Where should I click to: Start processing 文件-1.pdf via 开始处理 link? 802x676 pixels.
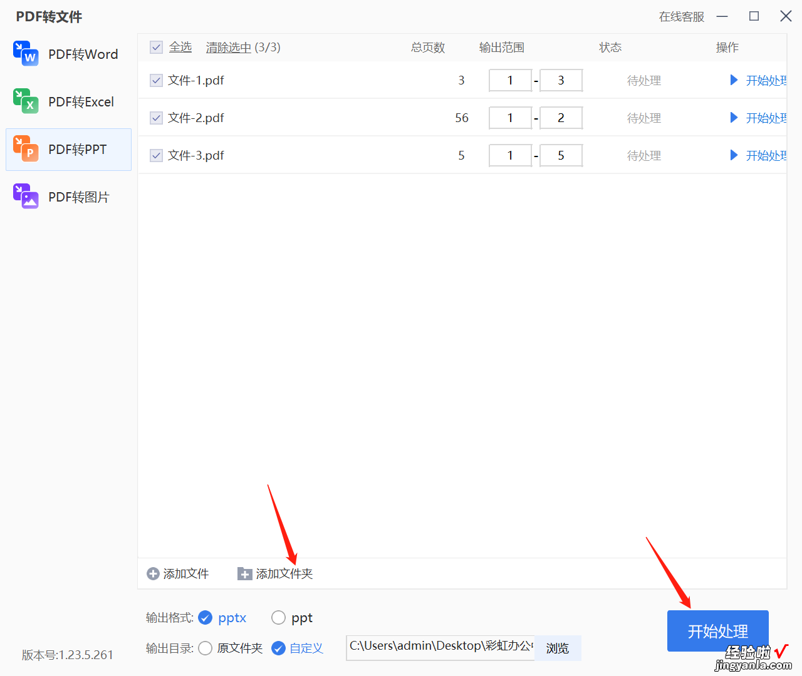coord(766,80)
